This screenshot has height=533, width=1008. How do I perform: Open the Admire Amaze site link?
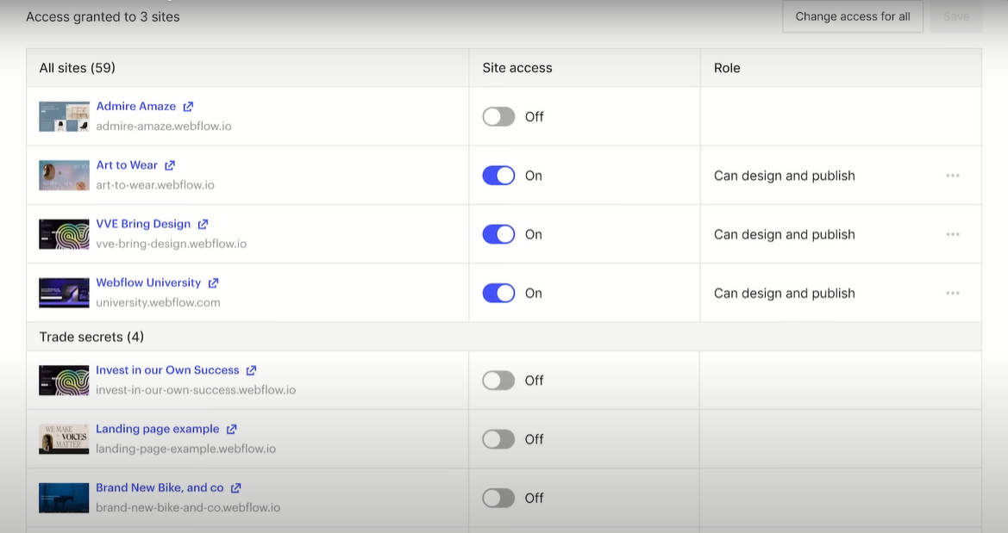point(136,107)
